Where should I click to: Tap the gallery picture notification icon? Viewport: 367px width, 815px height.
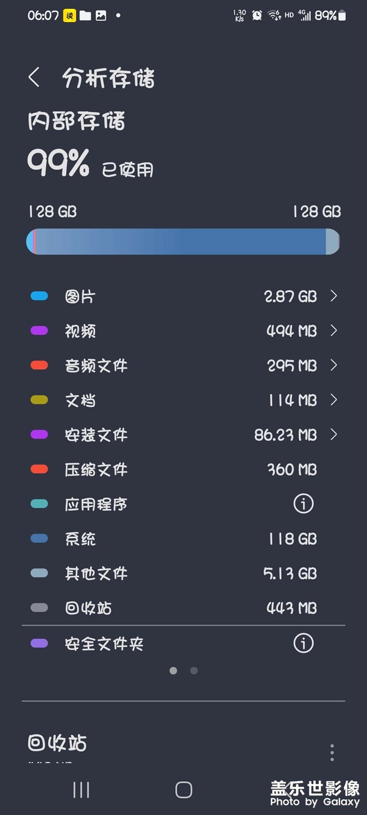(x=100, y=16)
